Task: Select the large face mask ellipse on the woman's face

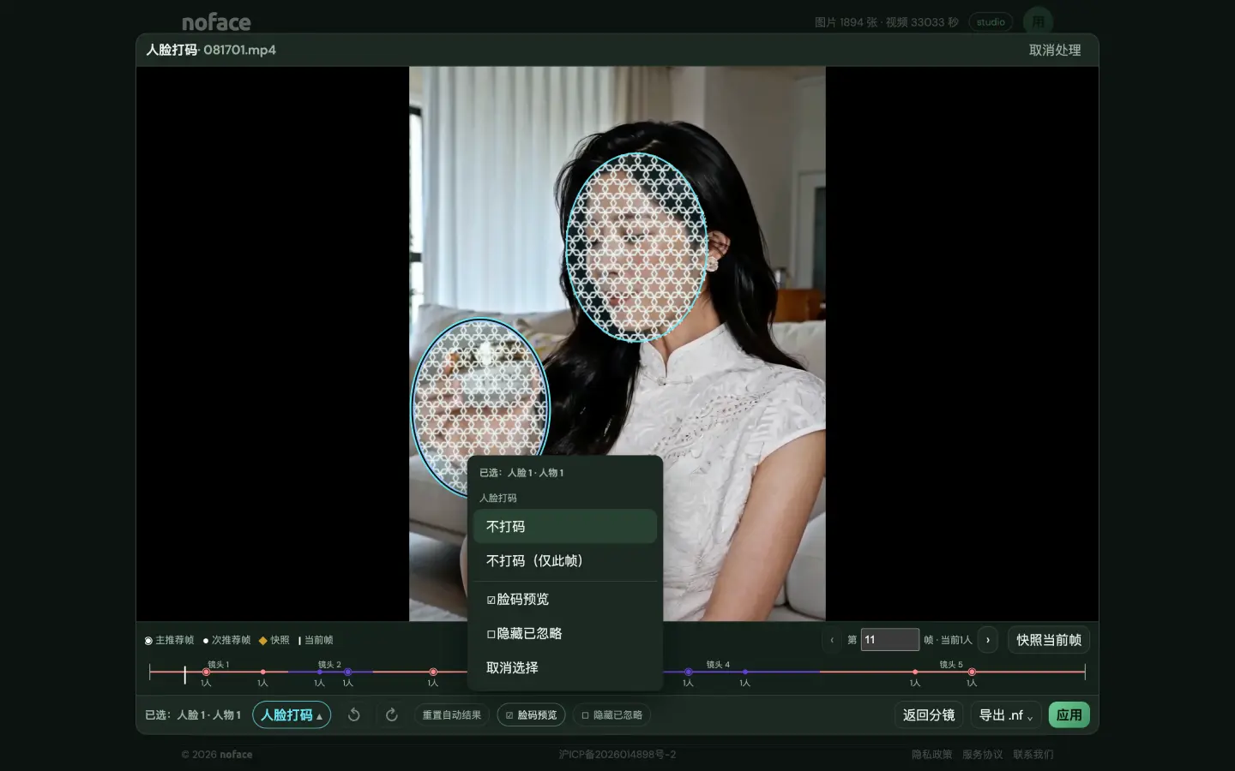Action: [636, 248]
